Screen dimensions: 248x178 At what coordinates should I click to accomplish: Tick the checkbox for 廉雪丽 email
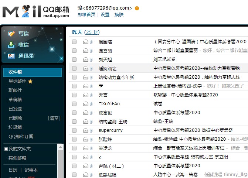74,51
